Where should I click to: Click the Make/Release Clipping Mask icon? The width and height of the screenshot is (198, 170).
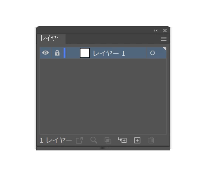[x=108, y=140]
